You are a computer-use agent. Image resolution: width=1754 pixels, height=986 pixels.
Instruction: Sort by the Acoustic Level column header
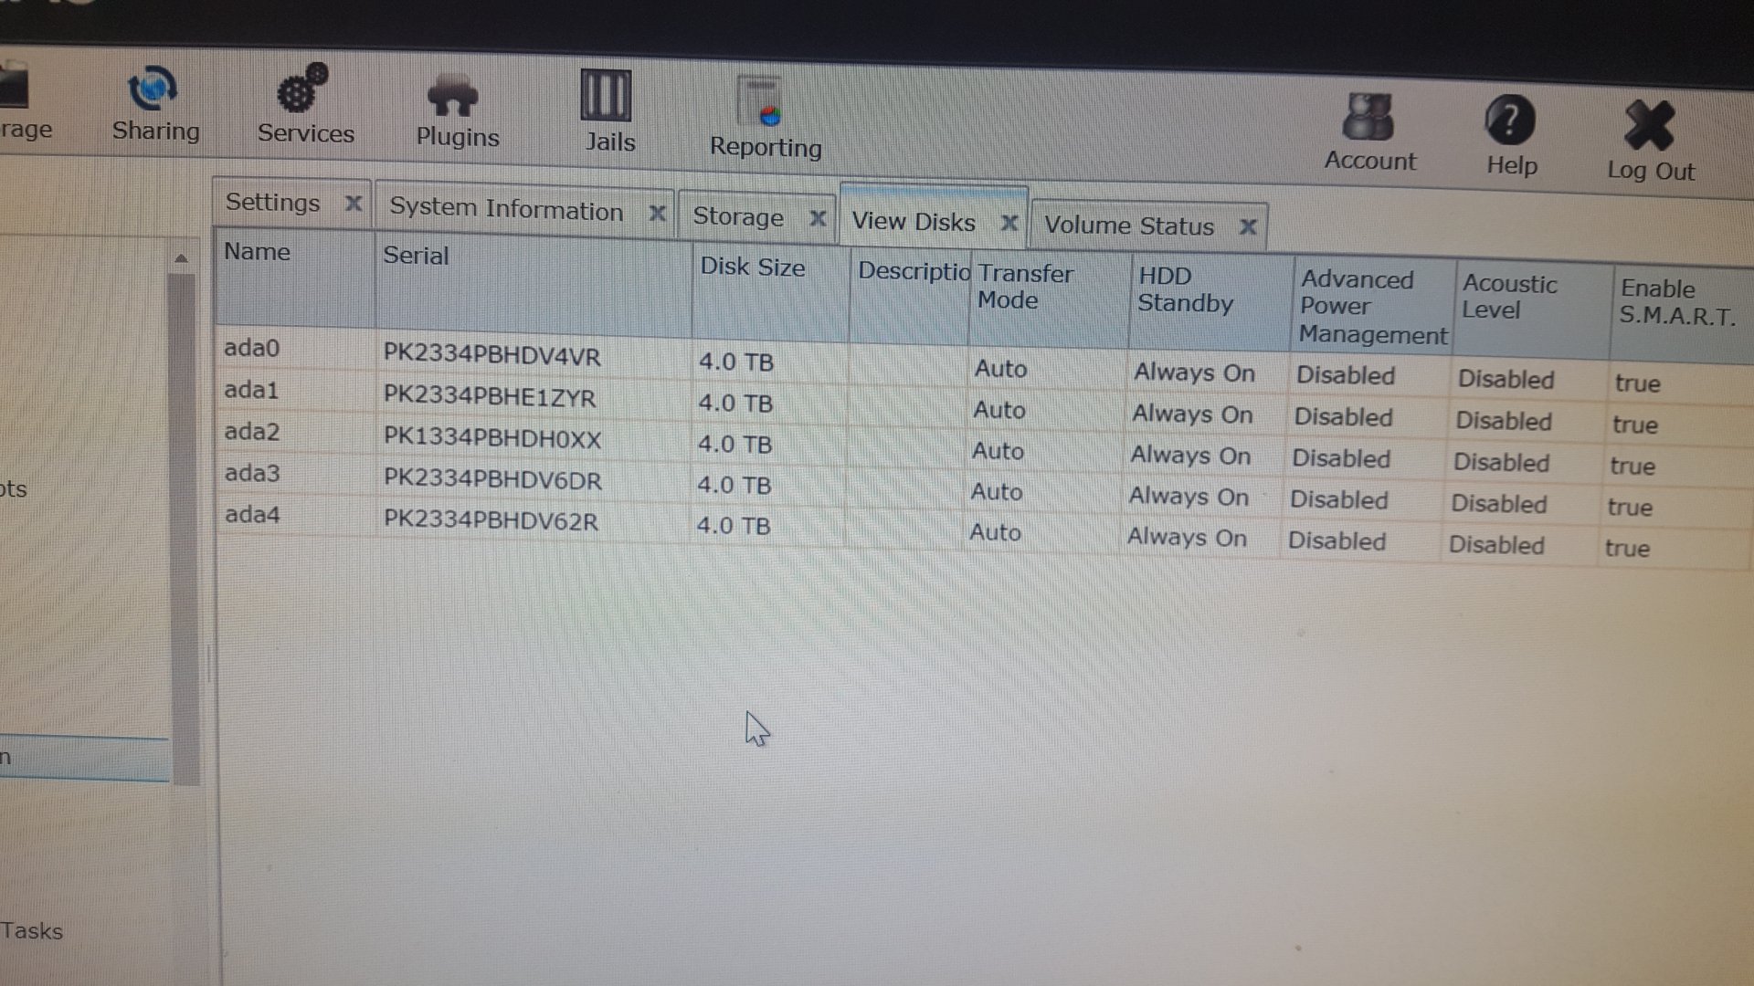pos(1532,310)
